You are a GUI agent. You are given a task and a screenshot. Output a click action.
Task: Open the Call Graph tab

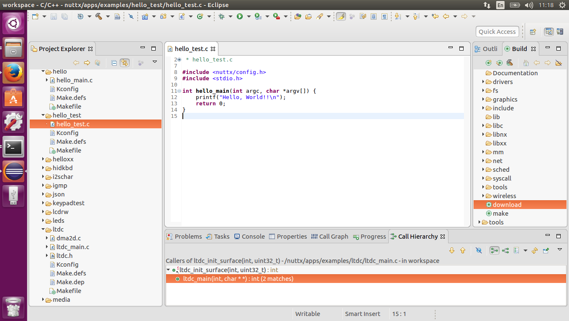pyautogui.click(x=330, y=237)
